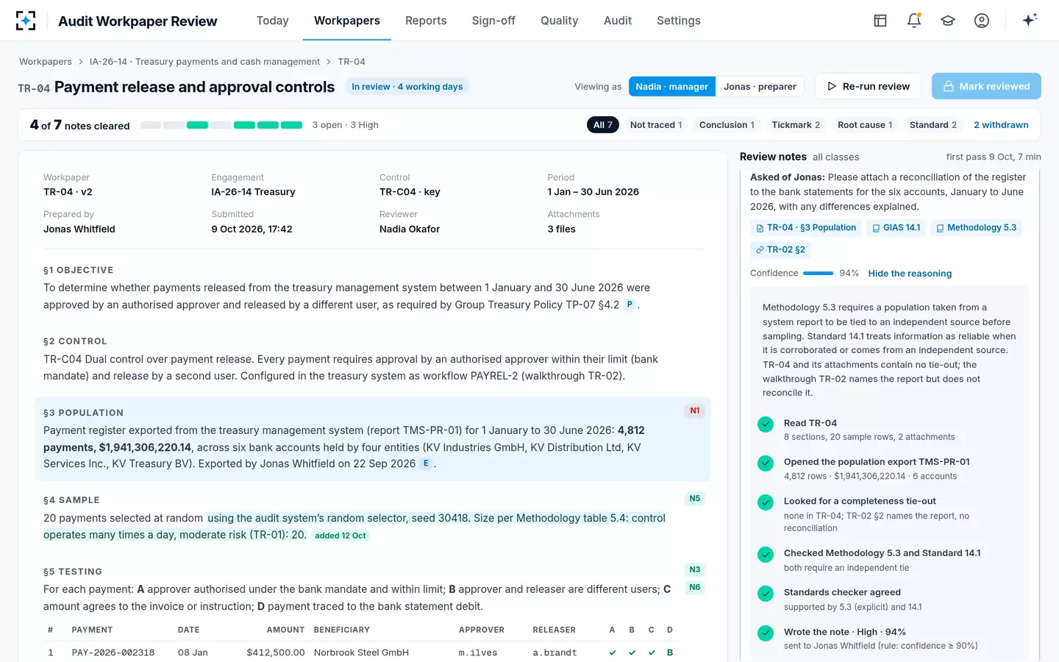Viewport: 1059px width, 662px height.
Task: Open the TR-02 §2 link chip
Action: point(780,250)
